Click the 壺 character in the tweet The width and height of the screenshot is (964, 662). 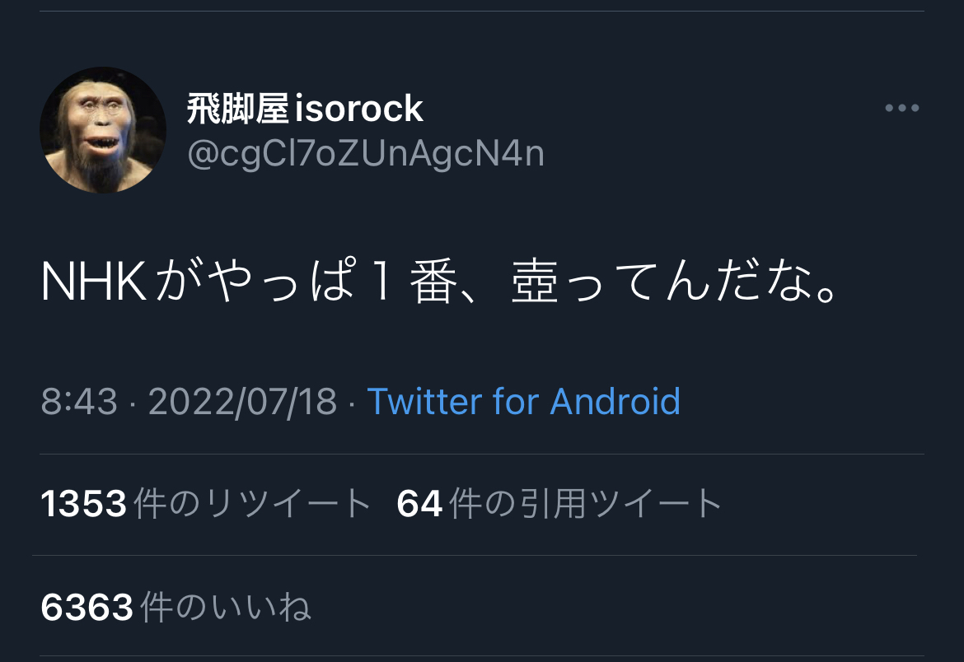535,282
